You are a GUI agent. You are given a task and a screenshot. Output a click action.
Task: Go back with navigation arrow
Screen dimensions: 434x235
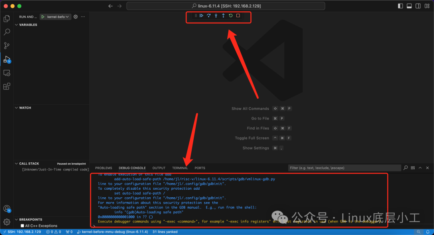(111, 6)
